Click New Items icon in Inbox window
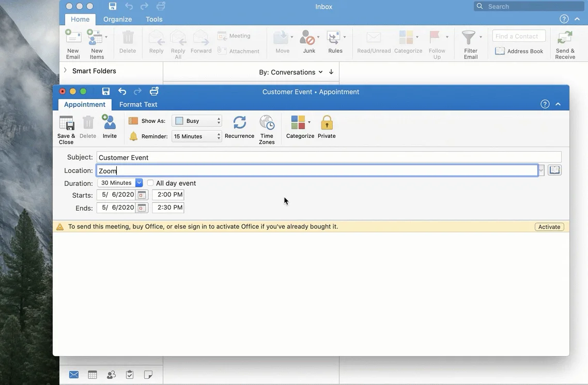The height and width of the screenshot is (385, 588). coord(95,38)
